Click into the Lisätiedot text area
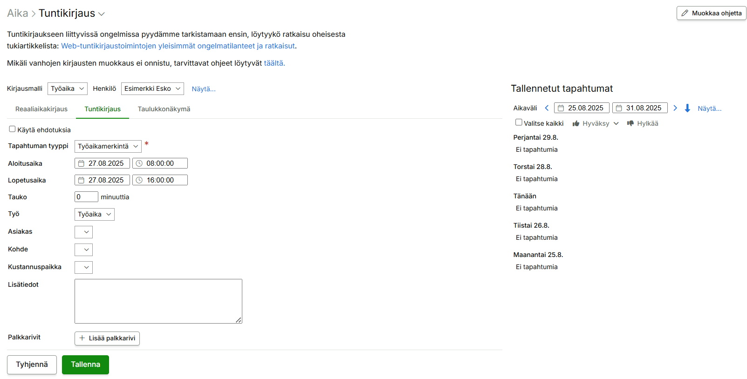The image size is (747, 379). (158, 301)
